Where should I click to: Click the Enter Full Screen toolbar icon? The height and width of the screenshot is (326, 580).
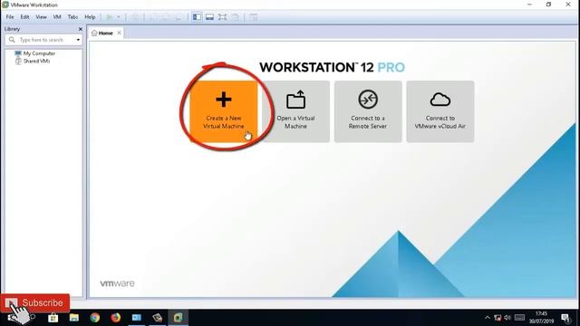pos(222,17)
